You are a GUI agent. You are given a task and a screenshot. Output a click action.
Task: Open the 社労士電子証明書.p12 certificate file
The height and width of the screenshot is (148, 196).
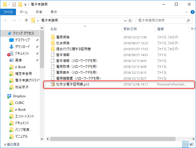click(73, 84)
